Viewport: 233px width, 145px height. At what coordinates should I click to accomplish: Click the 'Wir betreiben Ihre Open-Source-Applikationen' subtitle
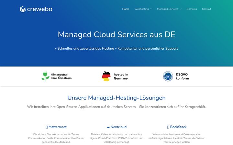116,107
